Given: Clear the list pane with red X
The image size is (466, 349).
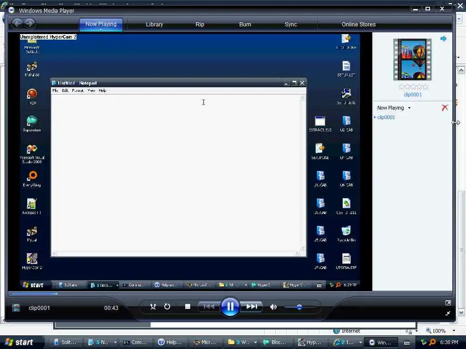Looking at the screenshot, I should coord(445,107).
